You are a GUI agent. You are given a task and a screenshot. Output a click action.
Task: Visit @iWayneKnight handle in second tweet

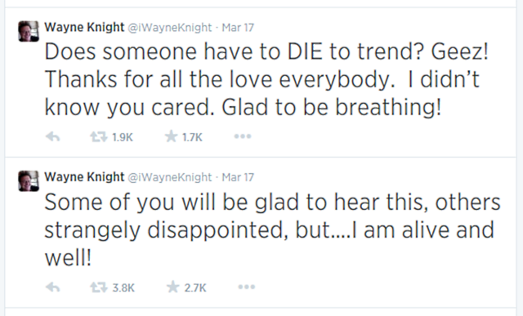[x=170, y=177]
